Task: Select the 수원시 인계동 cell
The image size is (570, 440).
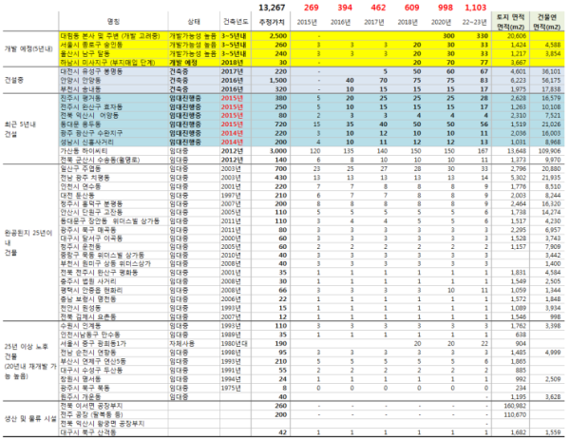Action: (81, 325)
